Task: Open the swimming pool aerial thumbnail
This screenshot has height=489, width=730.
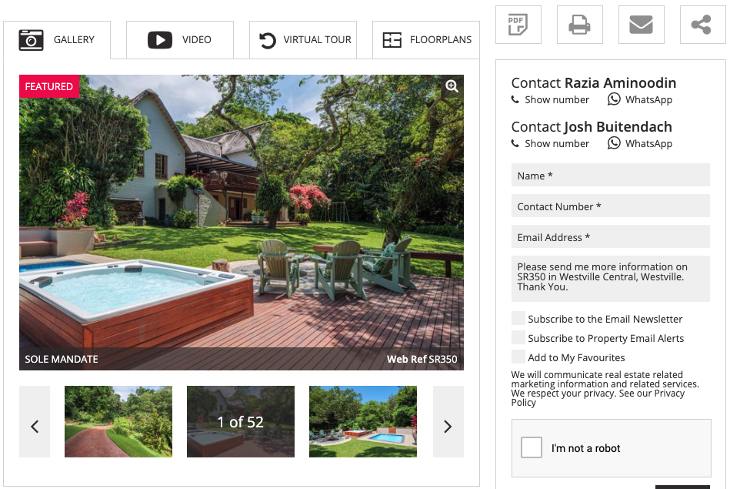Action: [363, 421]
